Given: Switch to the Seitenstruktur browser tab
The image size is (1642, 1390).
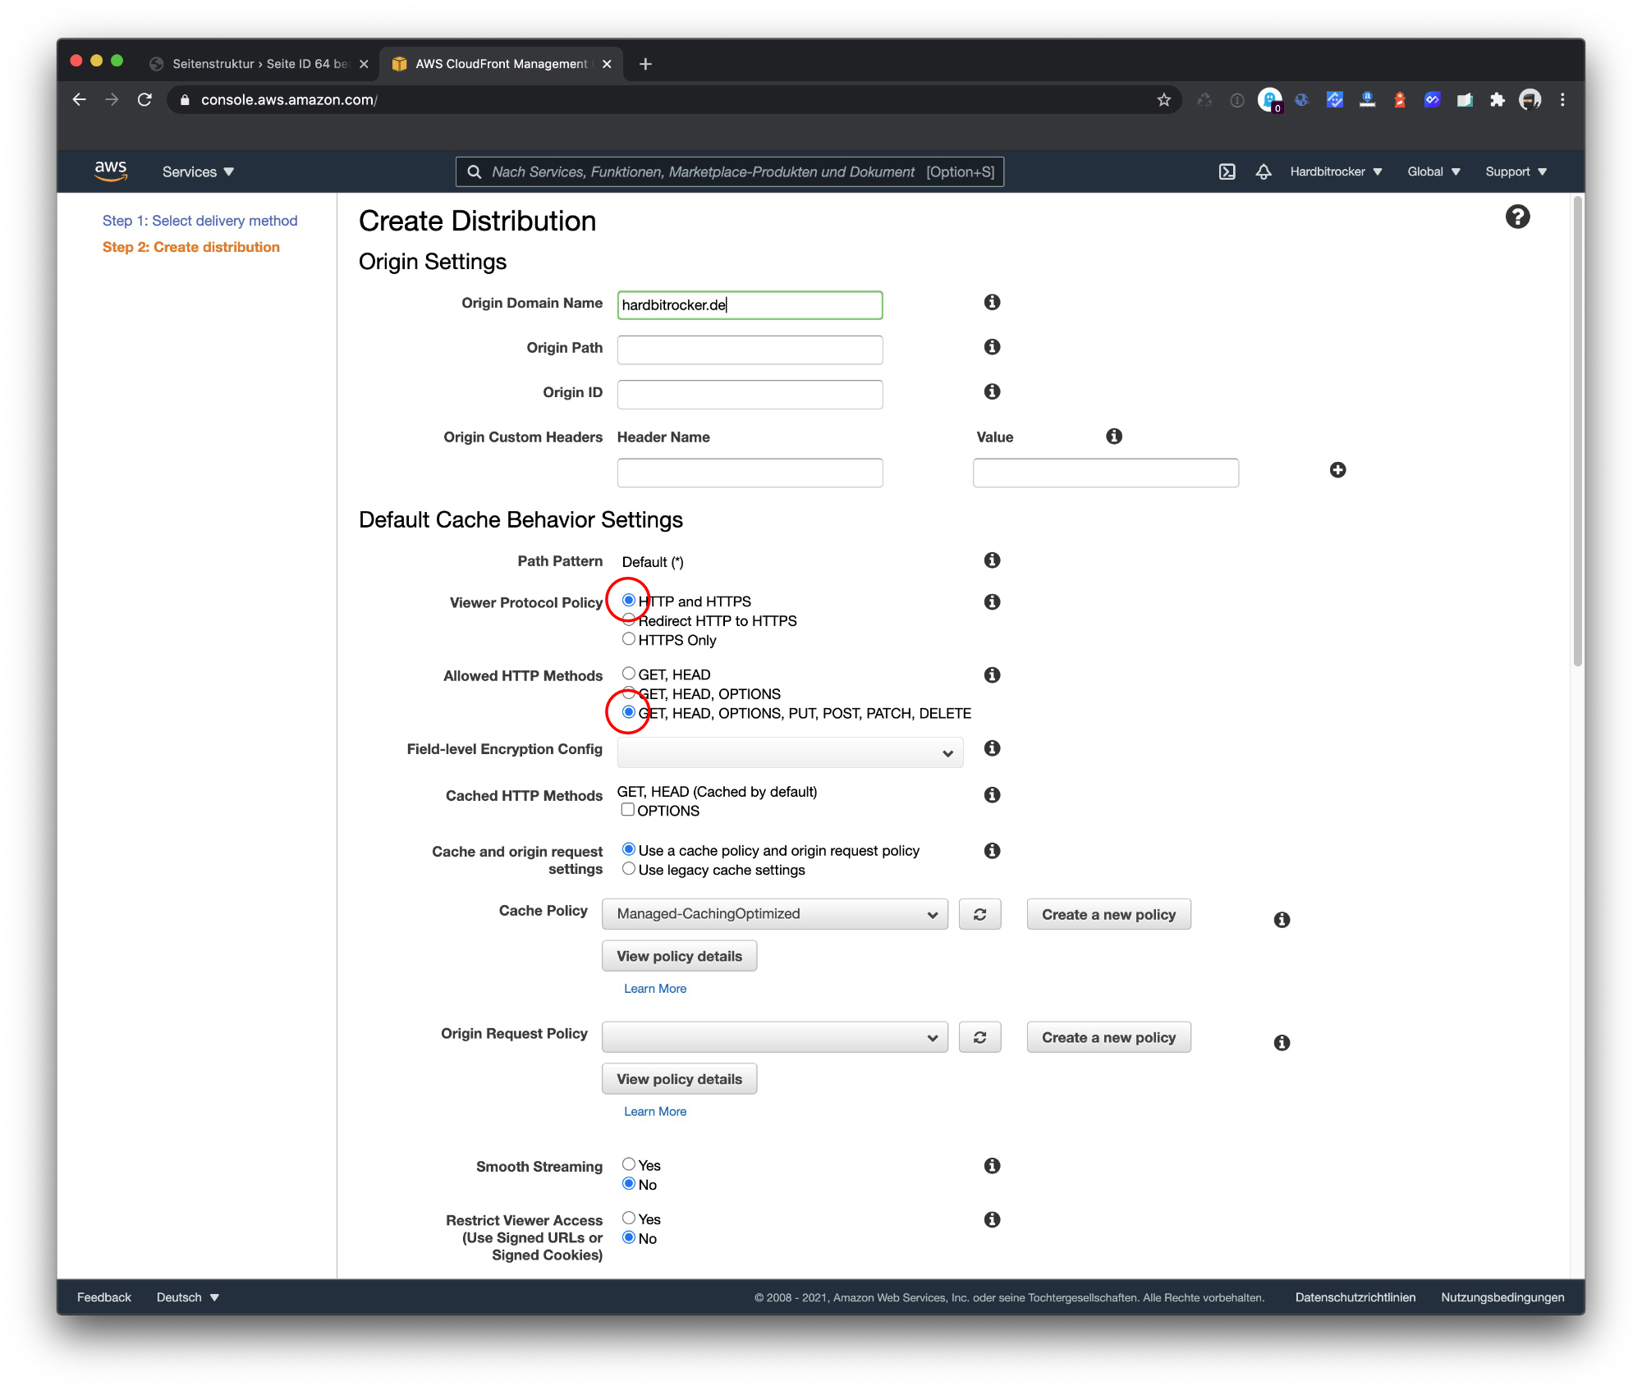Looking at the screenshot, I should click(x=259, y=64).
